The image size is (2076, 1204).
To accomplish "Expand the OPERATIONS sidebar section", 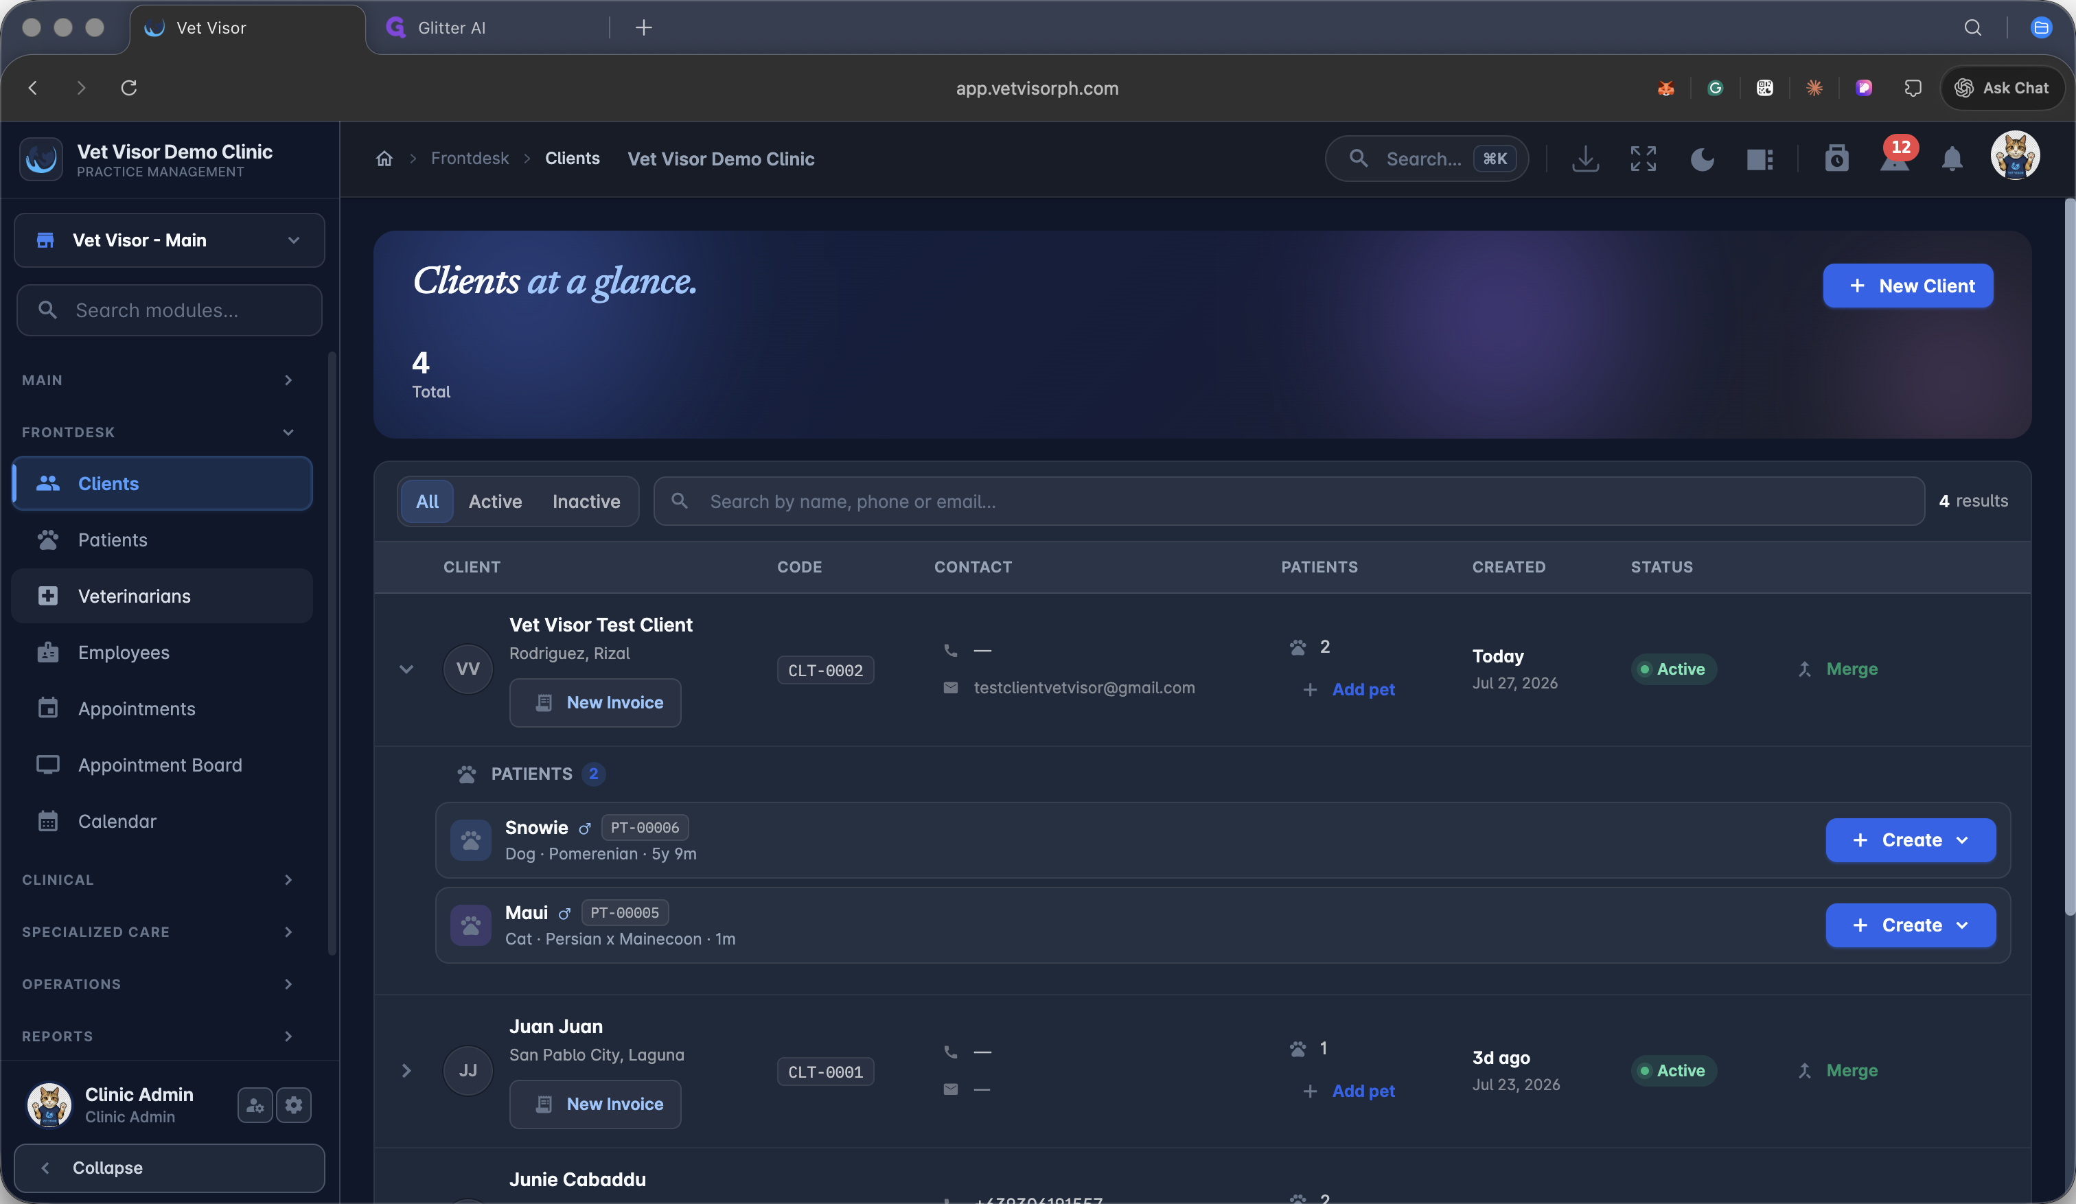I will [158, 984].
